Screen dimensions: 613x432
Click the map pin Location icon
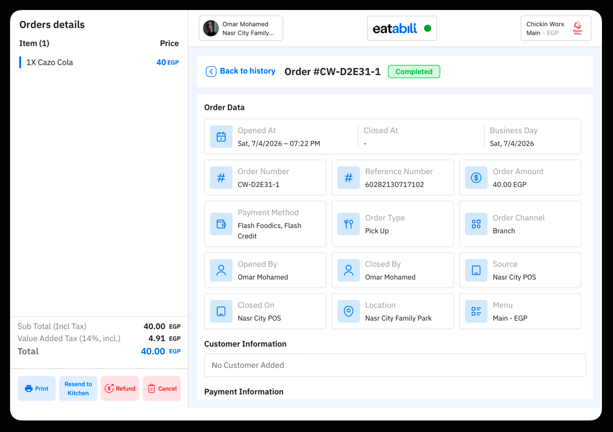tap(348, 311)
